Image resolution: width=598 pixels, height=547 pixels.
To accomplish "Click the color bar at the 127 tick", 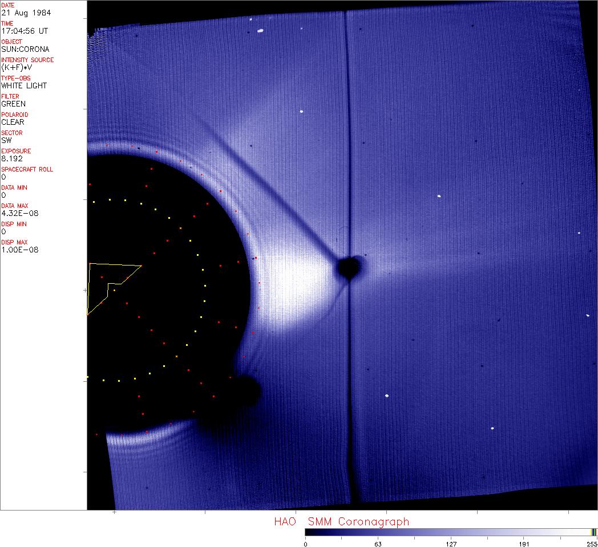I will (451, 532).
